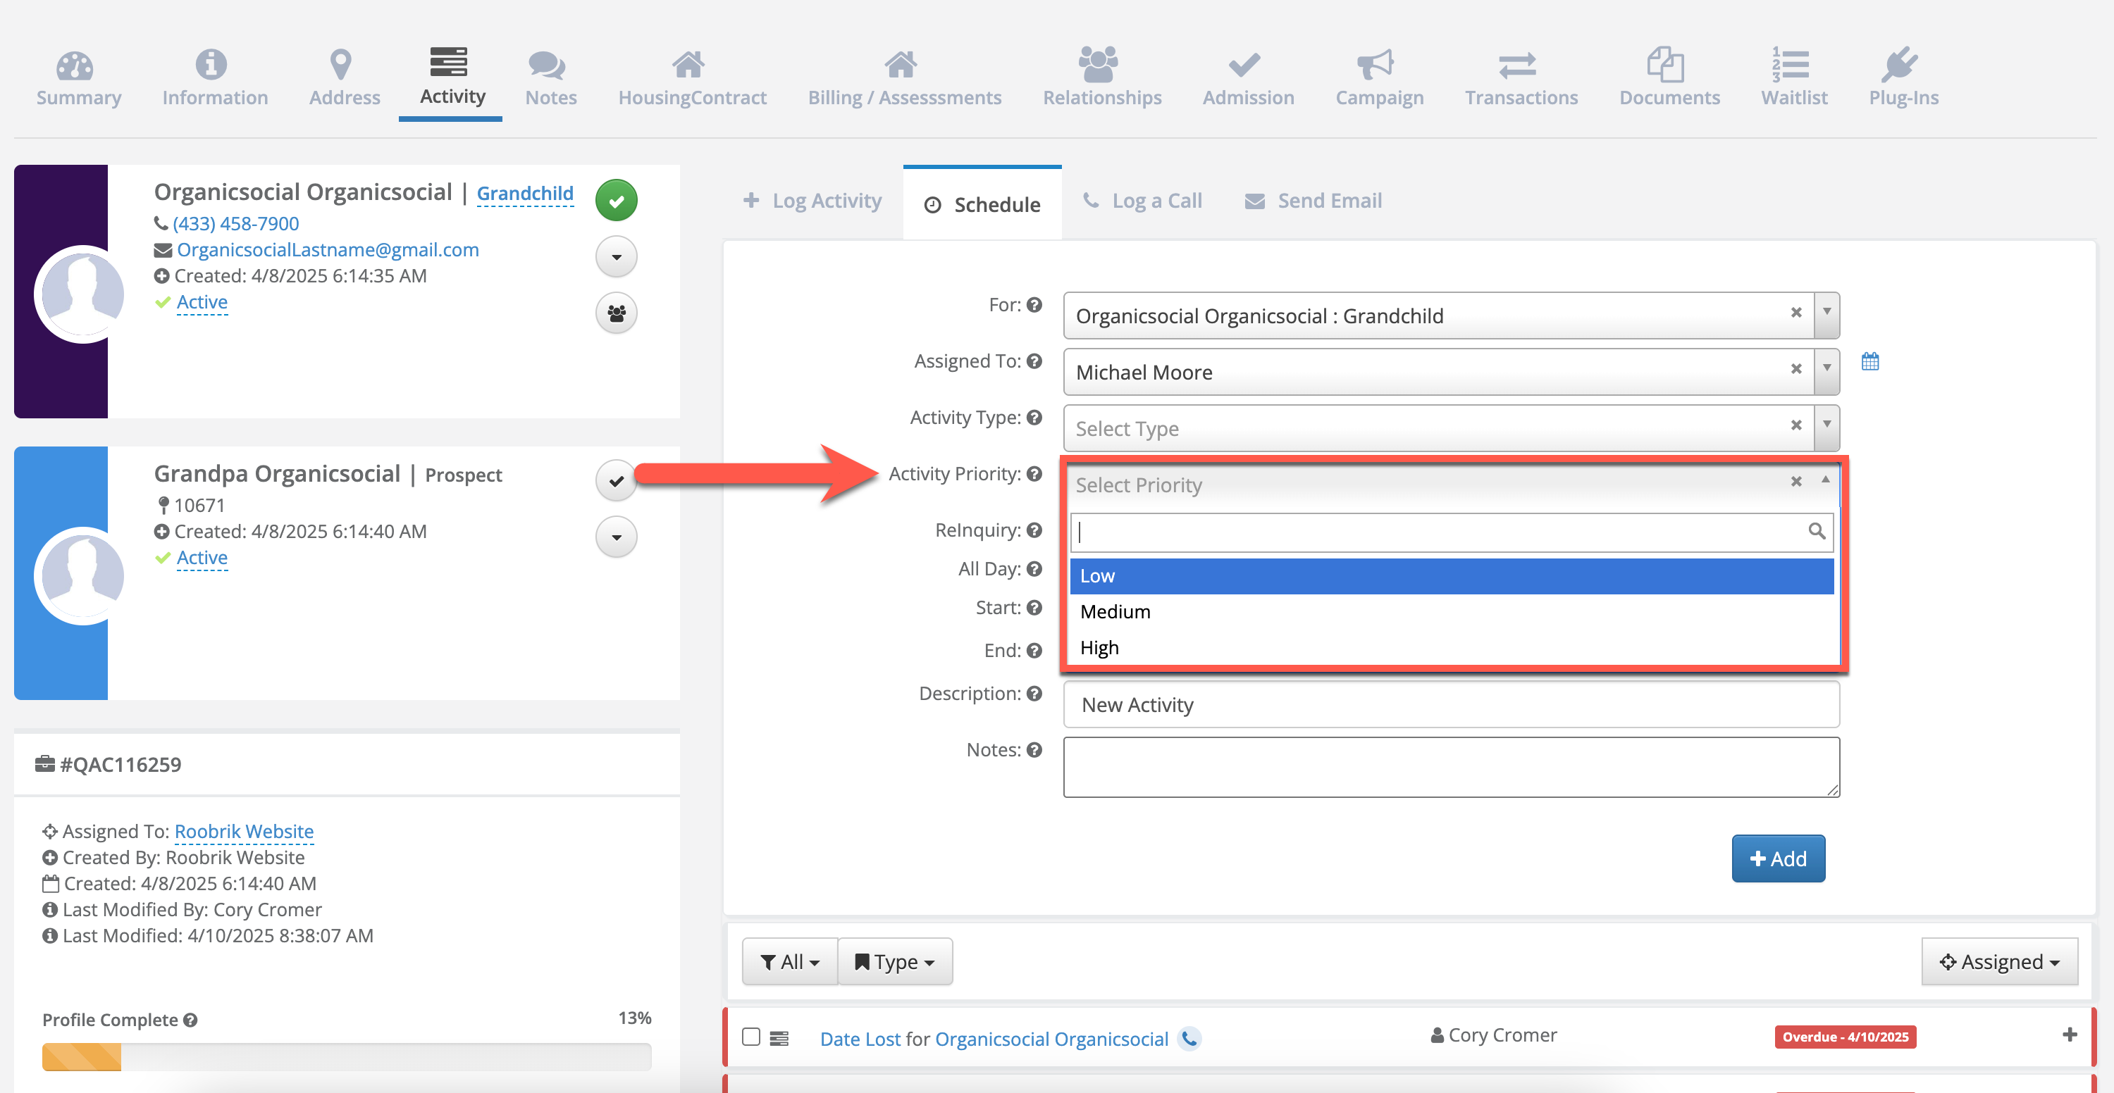Viewport: 2114px width, 1093px height.
Task: Click the plus icon on Date Lost row
Action: tap(2069, 1035)
